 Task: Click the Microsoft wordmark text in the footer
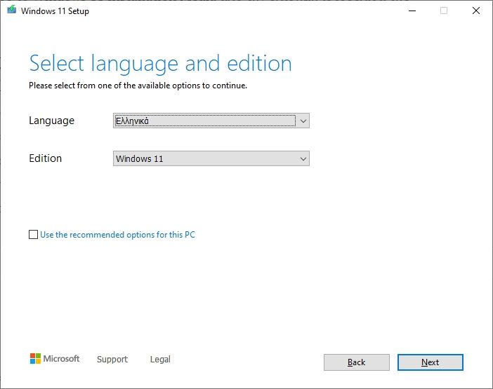click(62, 359)
